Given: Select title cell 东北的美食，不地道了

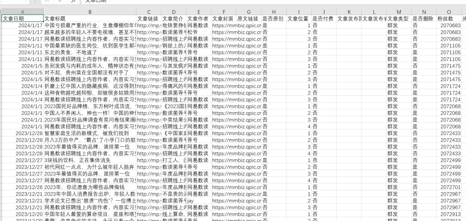Looking at the screenshot, I should pyautogui.click(x=90, y=52).
